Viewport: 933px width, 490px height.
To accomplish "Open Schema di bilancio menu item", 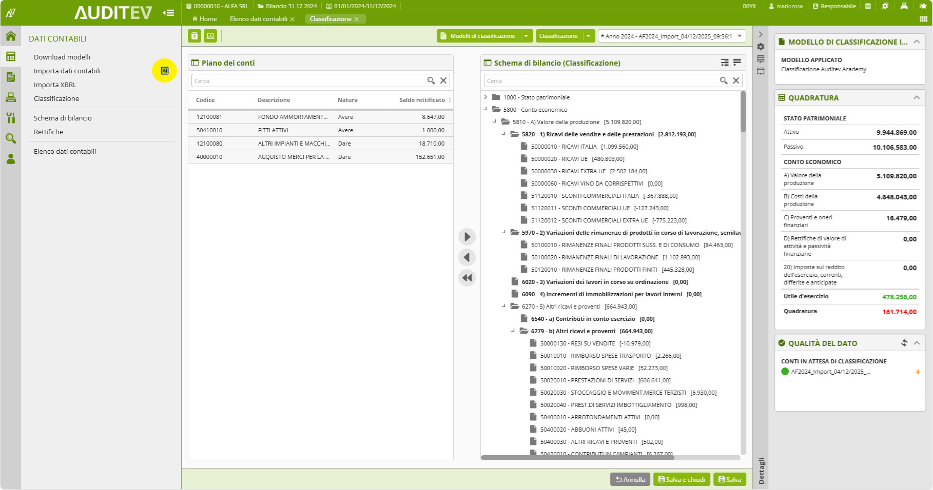I will click(63, 118).
